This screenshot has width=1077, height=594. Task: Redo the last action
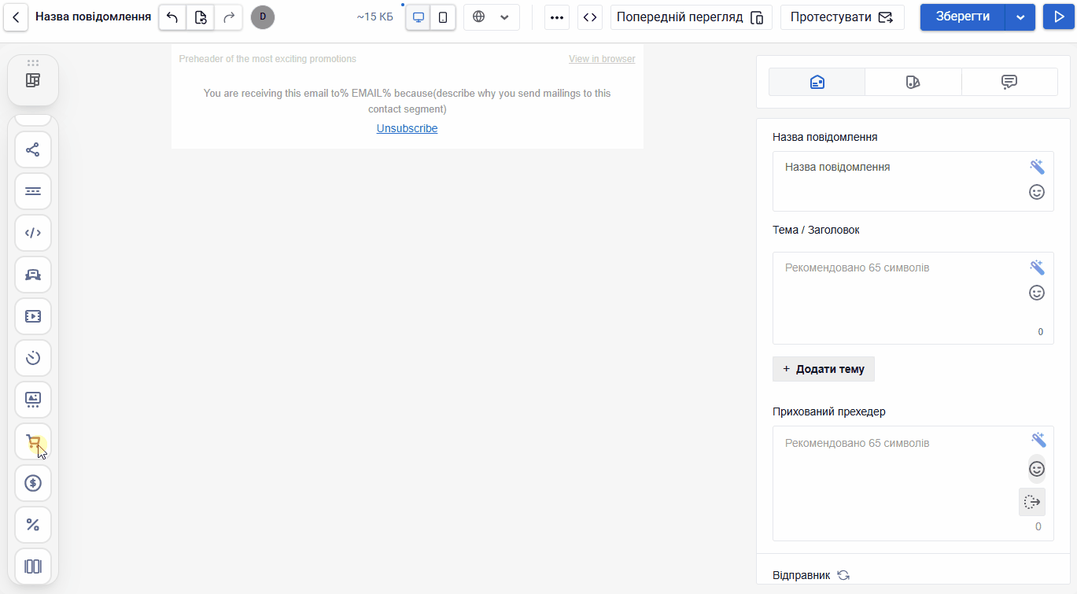[228, 17]
